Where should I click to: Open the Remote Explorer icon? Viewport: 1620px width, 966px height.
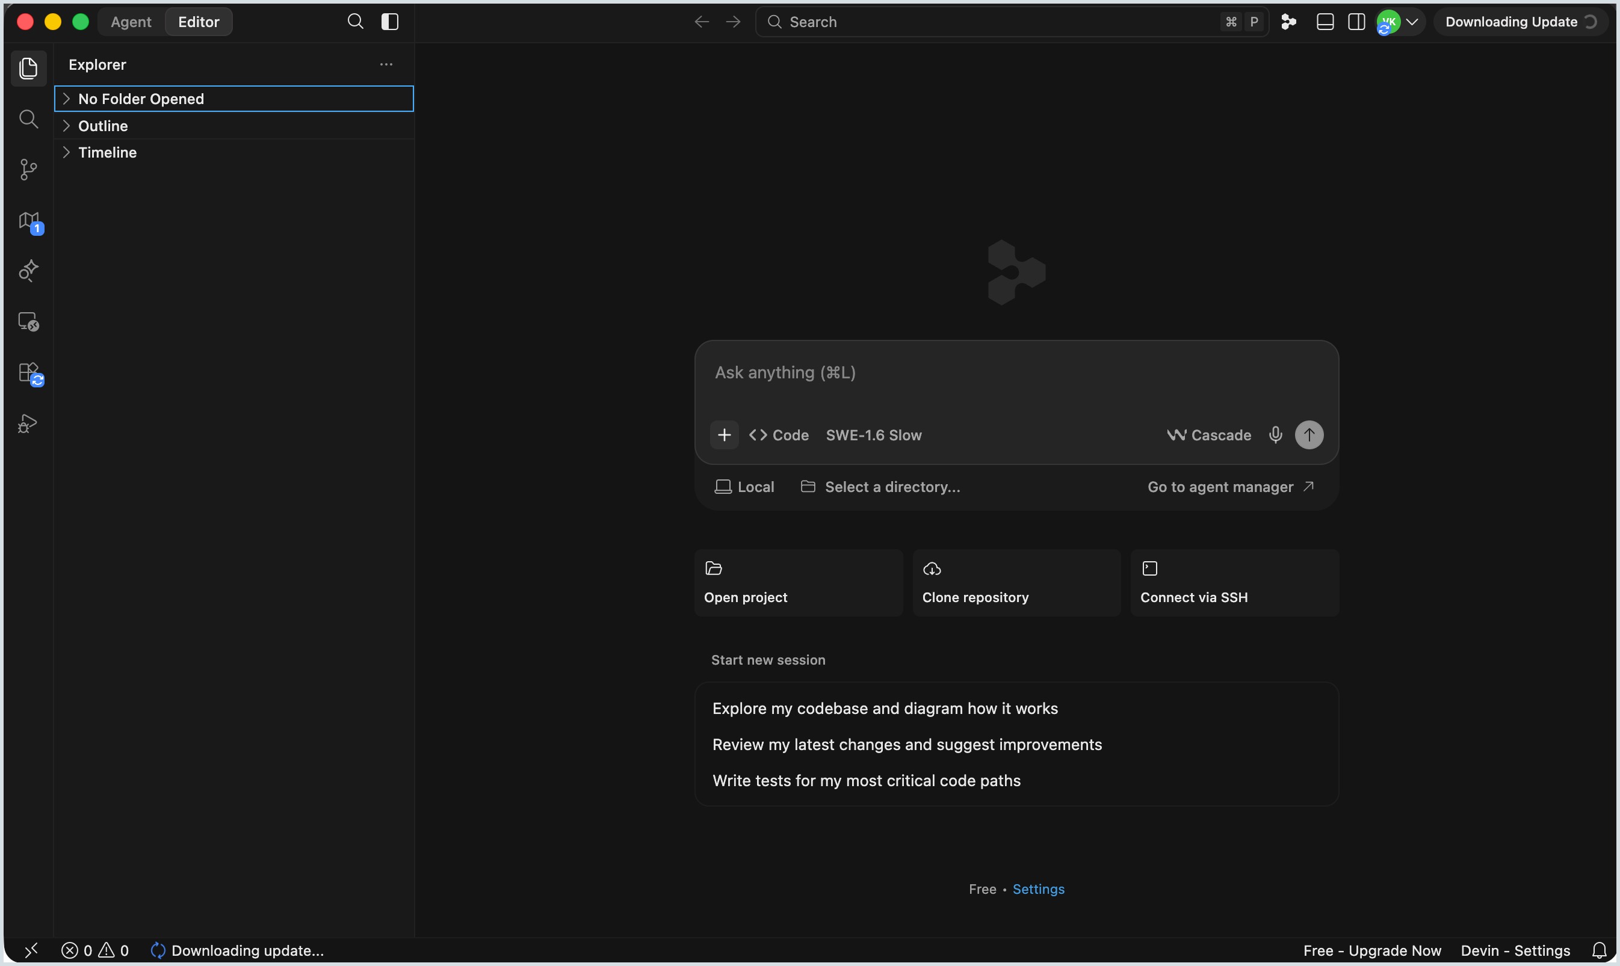(x=28, y=322)
